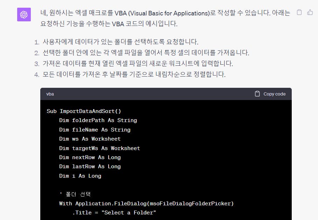The height and width of the screenshot is (220, 318).
Task: Click the 'With Application.FileDialog' code line
Action: pyautogui.click(x=146, y=204)
